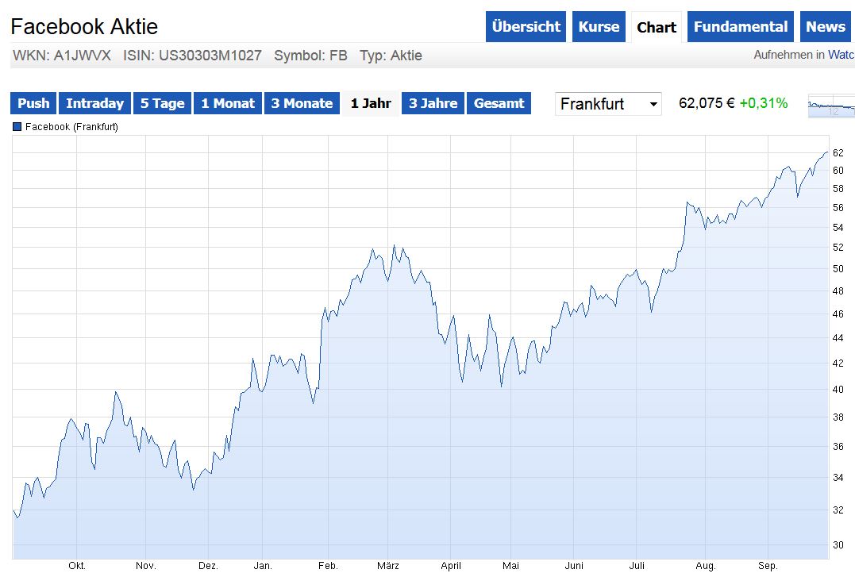Click the Symbol: FB label
The width and height of the screenshot is (855, 577).
[x=312, y=56]
